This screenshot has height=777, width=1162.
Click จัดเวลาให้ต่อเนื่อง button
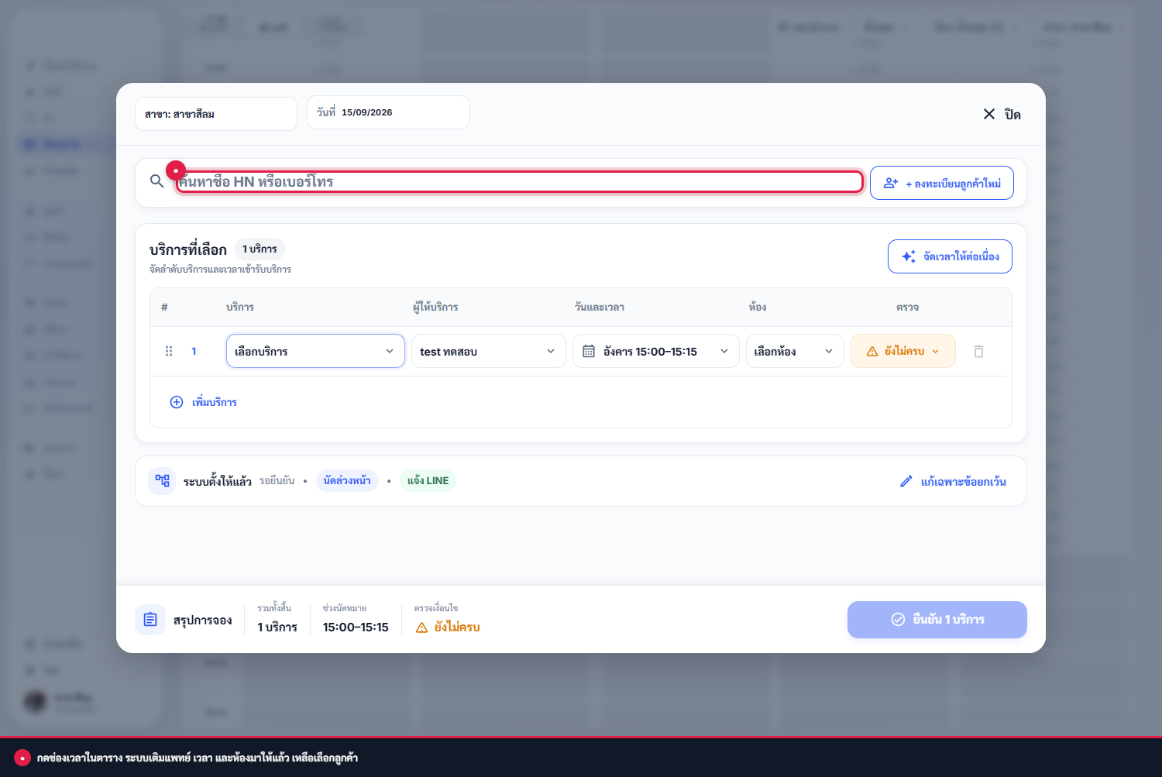click(x=950, y=256)
